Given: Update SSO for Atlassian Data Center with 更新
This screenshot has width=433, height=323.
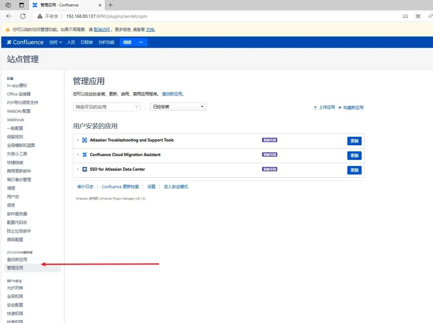Looking at the screenshot, I should pyautogui.click(x=354, y=170).
